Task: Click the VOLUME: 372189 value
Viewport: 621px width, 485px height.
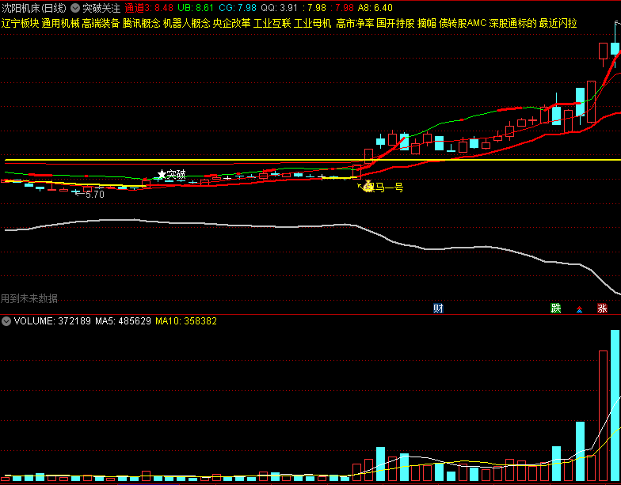Action: tap(52, 321)
